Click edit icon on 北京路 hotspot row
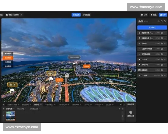The width and height of the screenshot is (168, 134). (162, 44)
